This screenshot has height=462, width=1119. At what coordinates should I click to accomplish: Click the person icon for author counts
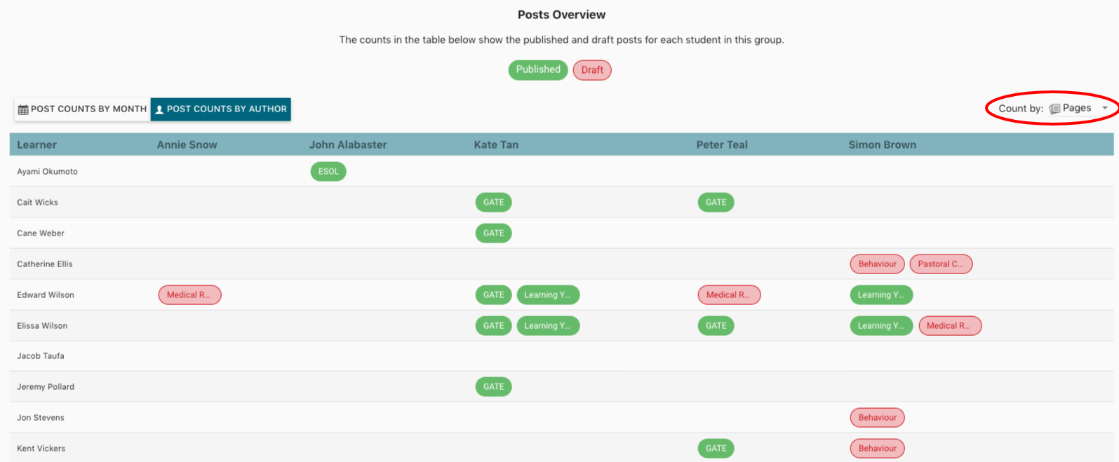159,109
